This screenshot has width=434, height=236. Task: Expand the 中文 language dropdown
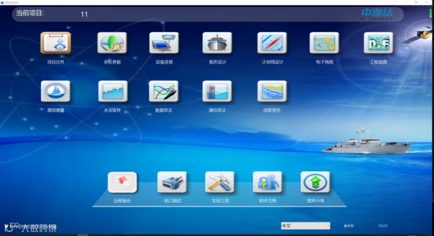(306, 226)
